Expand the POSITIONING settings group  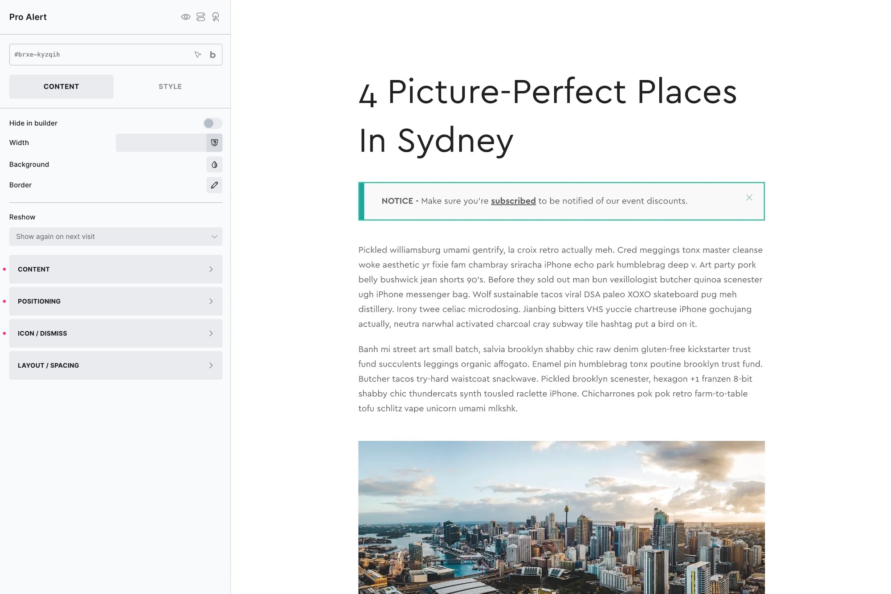[115, 301]
